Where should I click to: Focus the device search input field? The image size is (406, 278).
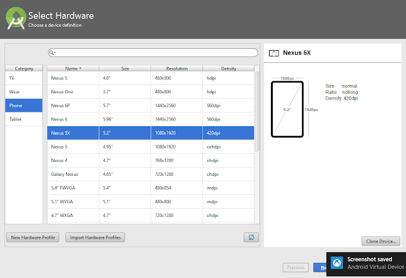pyautogui.click(x=153, y=53)
